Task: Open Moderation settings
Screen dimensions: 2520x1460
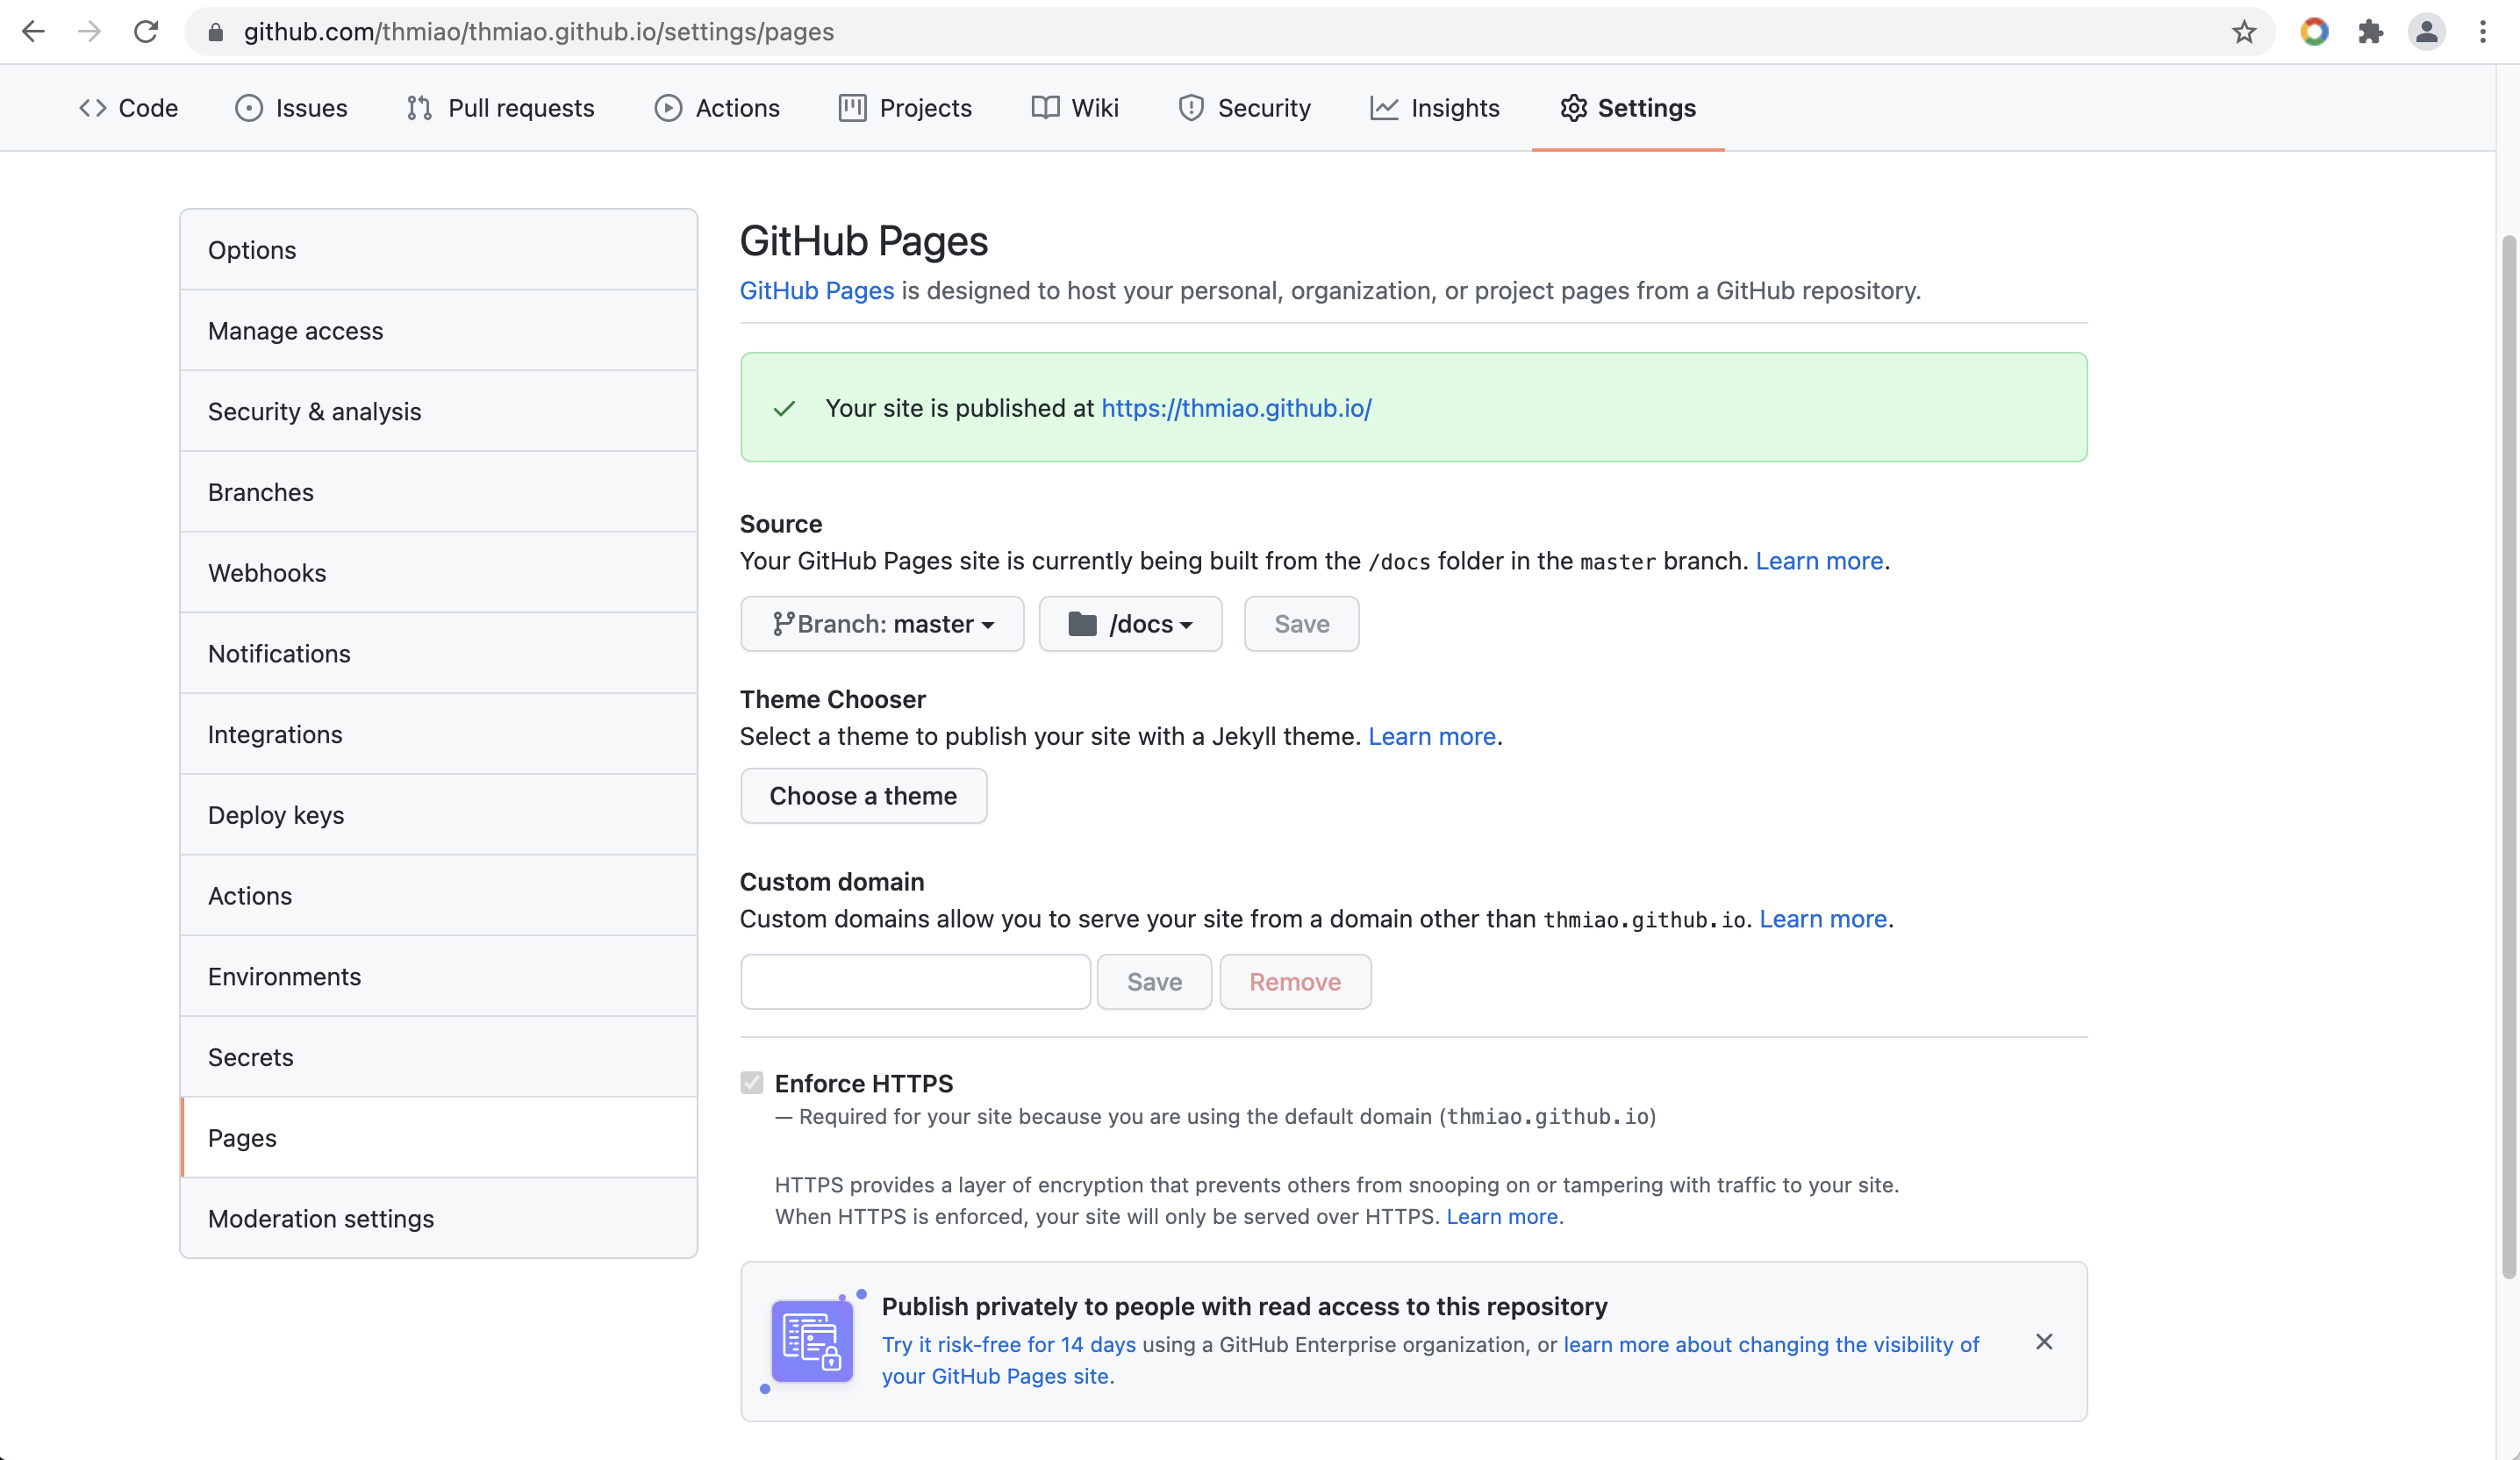Action: click(438, 1219)
